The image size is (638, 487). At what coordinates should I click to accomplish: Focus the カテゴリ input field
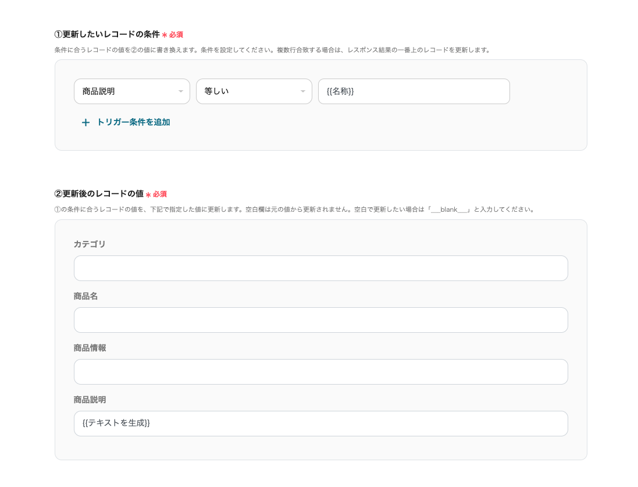(320, 268)
